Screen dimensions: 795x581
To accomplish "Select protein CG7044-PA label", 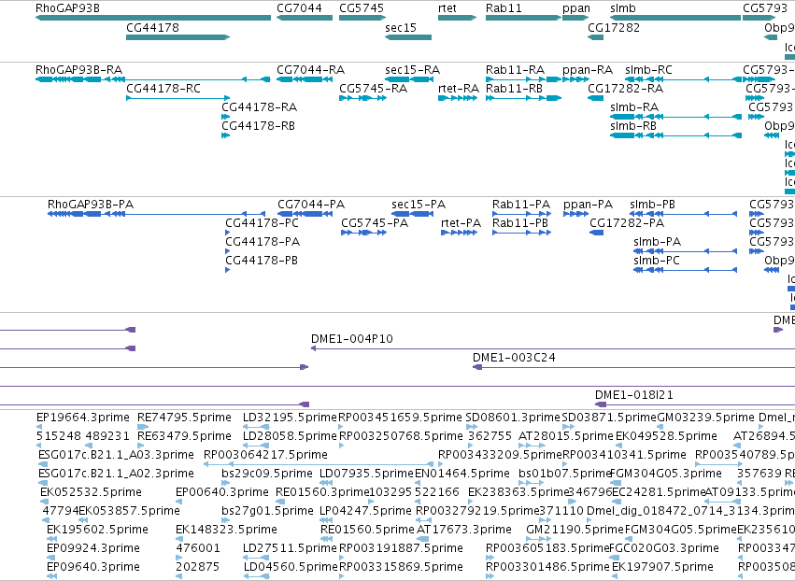I will tap(311, 205).
